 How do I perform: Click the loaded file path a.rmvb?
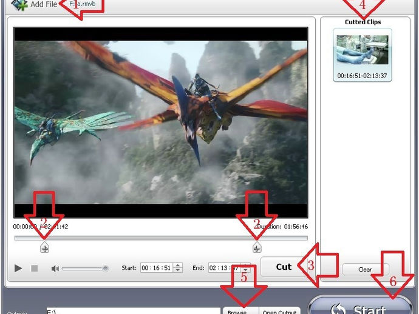coord(83,4)
